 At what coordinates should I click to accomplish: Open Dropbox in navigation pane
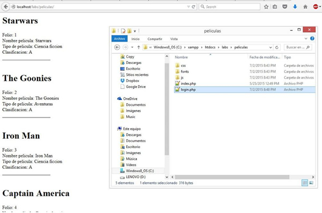(x=133, y=81)
